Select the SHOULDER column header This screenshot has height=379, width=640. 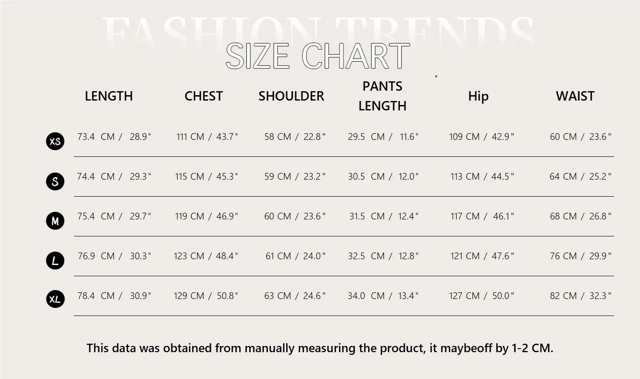(291, 96)
